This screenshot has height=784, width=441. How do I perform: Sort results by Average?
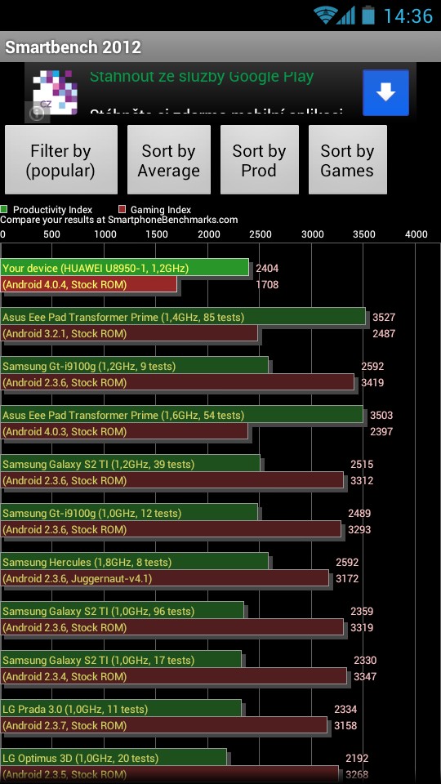coord(168,160)
